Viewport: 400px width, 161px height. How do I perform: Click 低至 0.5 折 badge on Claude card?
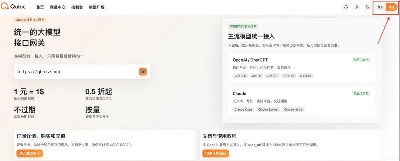pos(361,93)
